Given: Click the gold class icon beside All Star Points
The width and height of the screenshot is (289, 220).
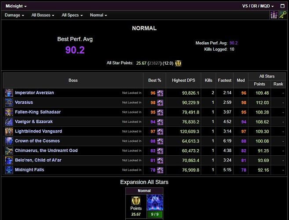Looking at the screenshot, I should 178,63.
